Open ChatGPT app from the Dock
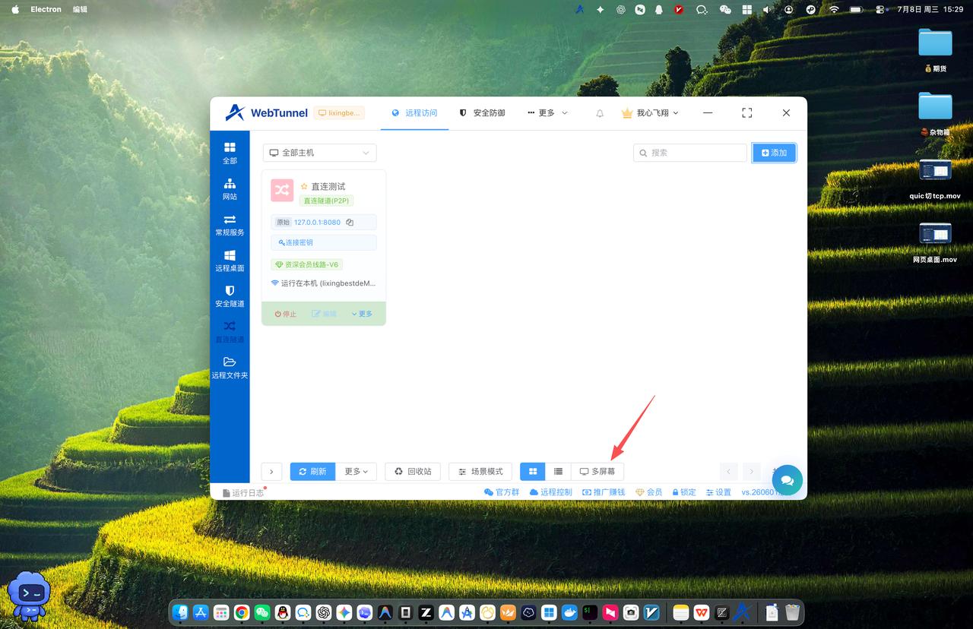 [324, 612]
